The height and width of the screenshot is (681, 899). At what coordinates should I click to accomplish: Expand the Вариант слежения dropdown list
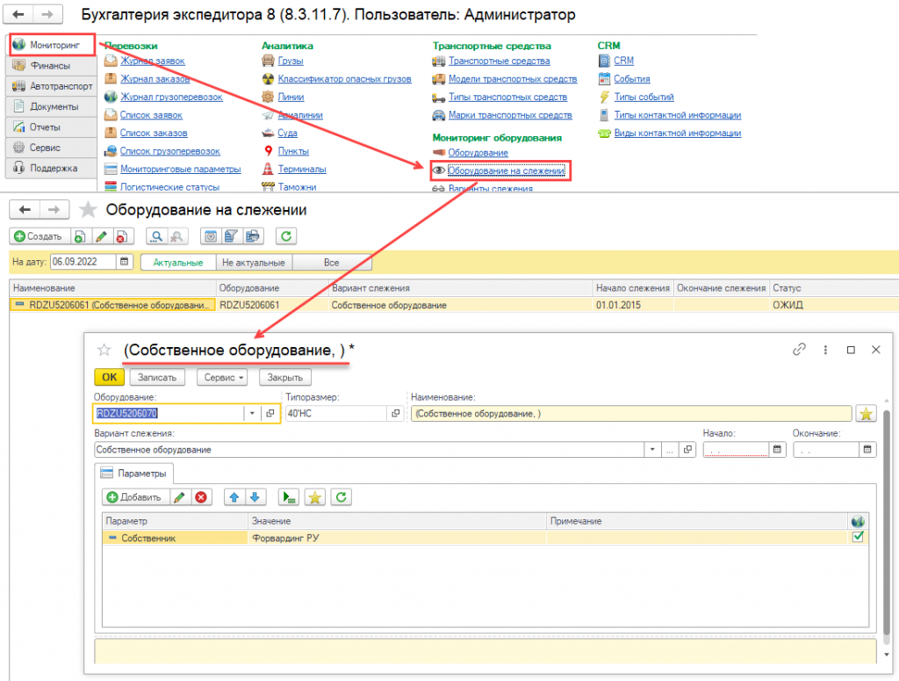tap(652, 450)
